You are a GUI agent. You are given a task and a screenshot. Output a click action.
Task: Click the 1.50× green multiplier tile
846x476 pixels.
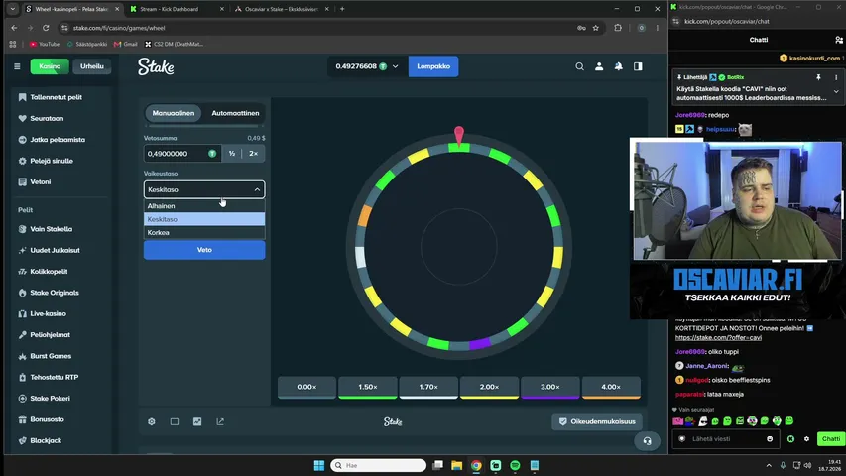point(367,388)
